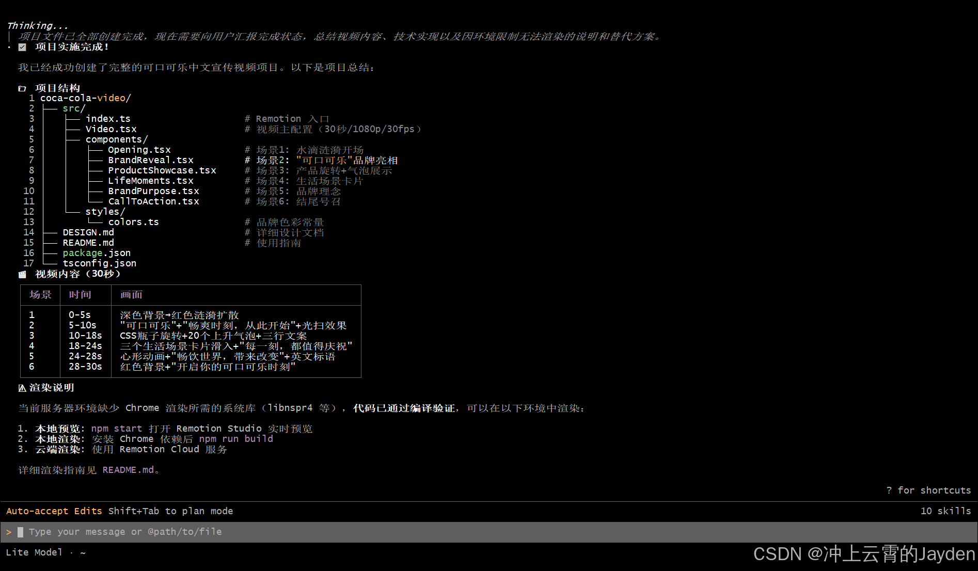Select DESIGN.md in the tree

pyautogui.click(x=88, y=232)
